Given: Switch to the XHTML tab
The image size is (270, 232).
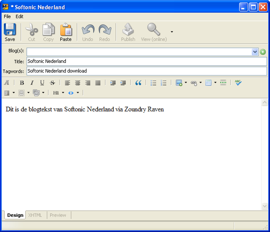Looking at the screenshot, I should (x=35, y=215).
